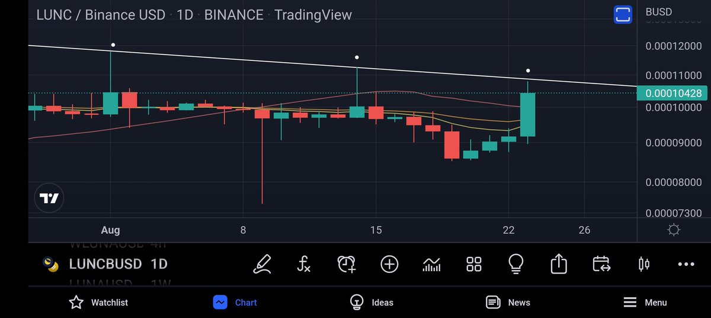Screen dimensions: 711x318
Task: Tap the candlestick style icon
Action: tap(644, 264)
